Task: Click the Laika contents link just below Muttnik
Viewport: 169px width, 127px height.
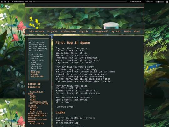Action: click(x=33, y=109)
